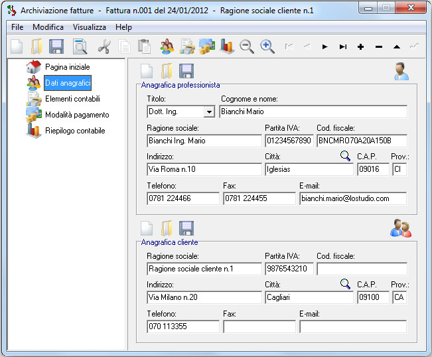The height and width of the screenshot is (357, 432).
Task: Click the Copy pages icon
Action: pos(124,46)
